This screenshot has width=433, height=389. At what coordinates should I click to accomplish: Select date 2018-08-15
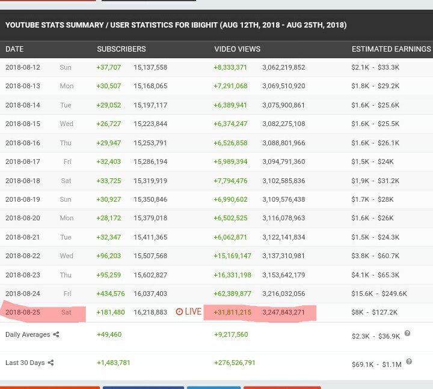23,124
